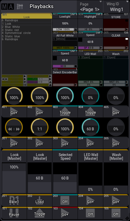Pause playback with executor button 101
This screenshot has height=221, width=130.
[x=14, y=213]
